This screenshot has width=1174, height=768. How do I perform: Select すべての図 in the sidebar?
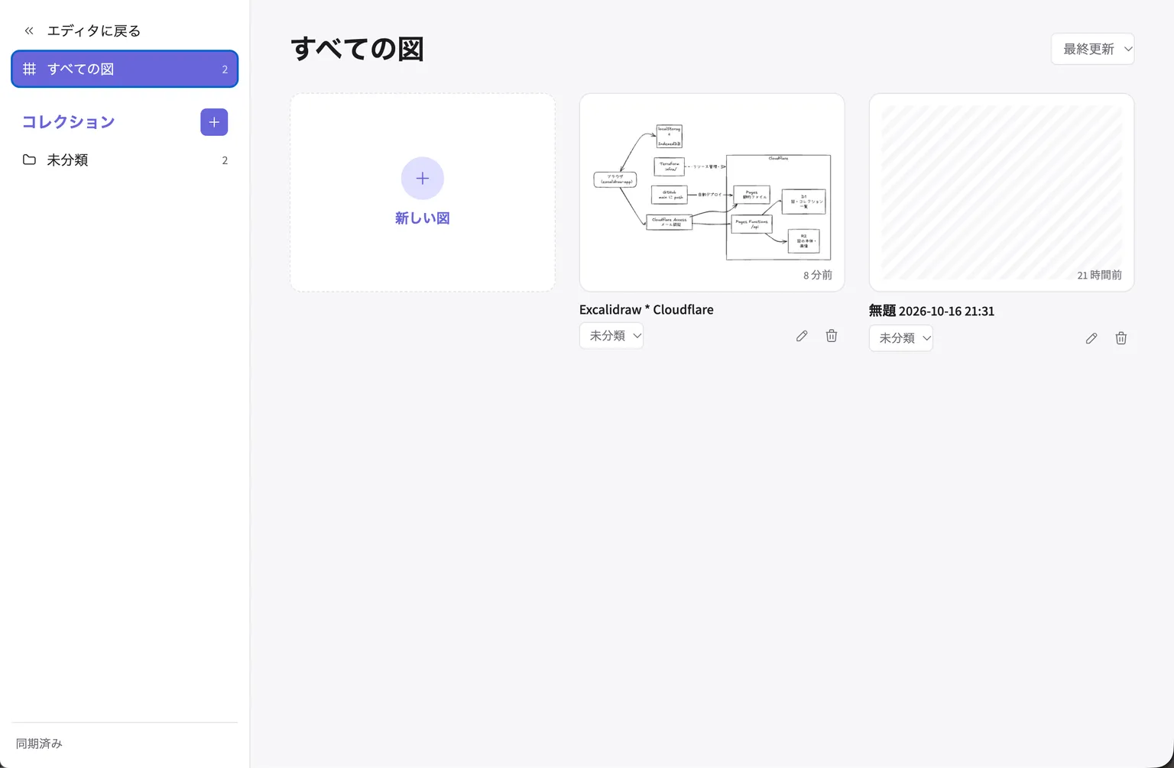coord(125,69)
